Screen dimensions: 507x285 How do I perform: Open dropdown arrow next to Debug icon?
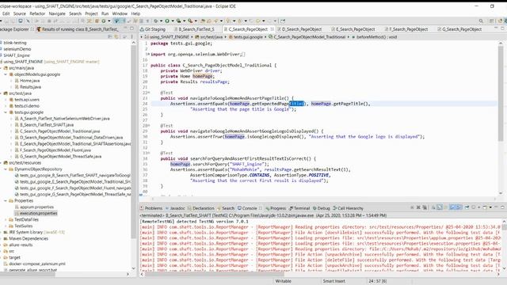pos(161,21)
